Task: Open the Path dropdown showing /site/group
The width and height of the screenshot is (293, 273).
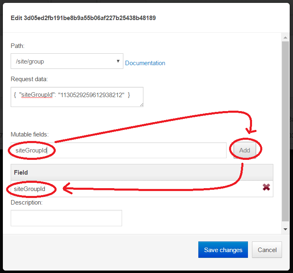Action: (67, 61)
